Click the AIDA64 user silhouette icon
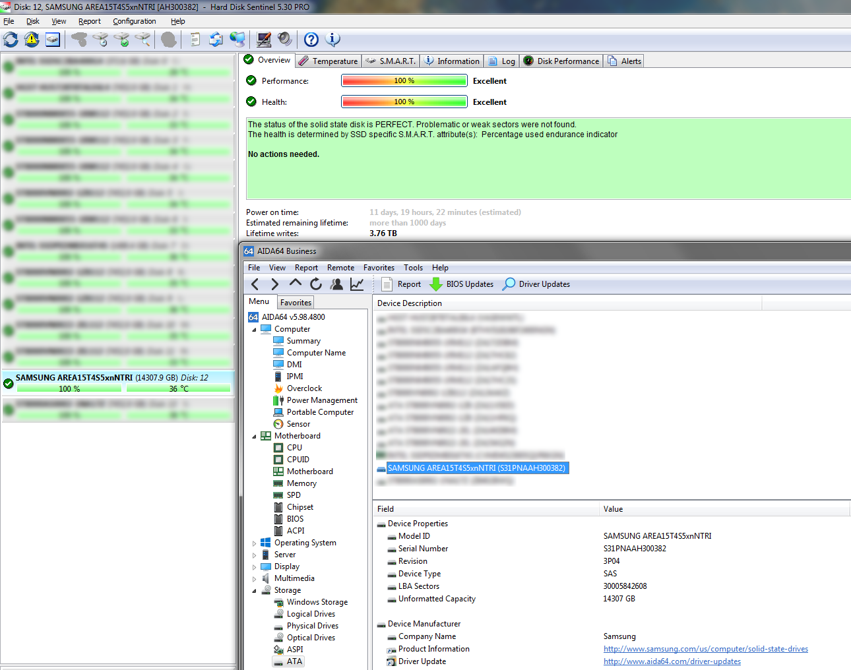 pos(336,284)
